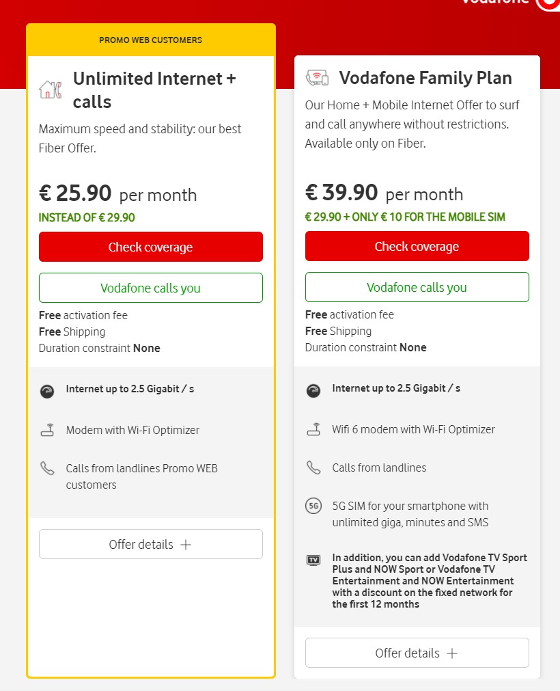Click the house icon beside Unlimited Internet + calls
The height and width of the screenshot is (691, 560).
point(50,88)
